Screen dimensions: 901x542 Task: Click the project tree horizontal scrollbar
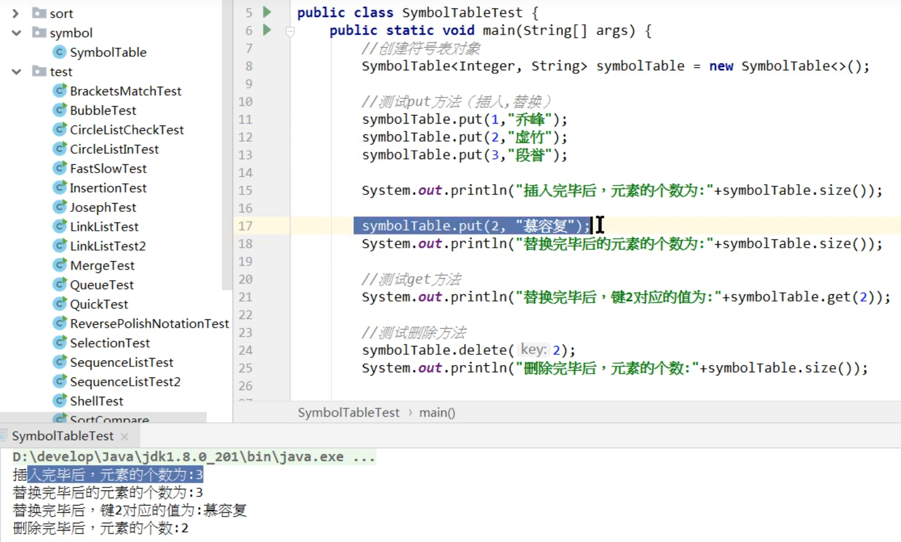103,417
